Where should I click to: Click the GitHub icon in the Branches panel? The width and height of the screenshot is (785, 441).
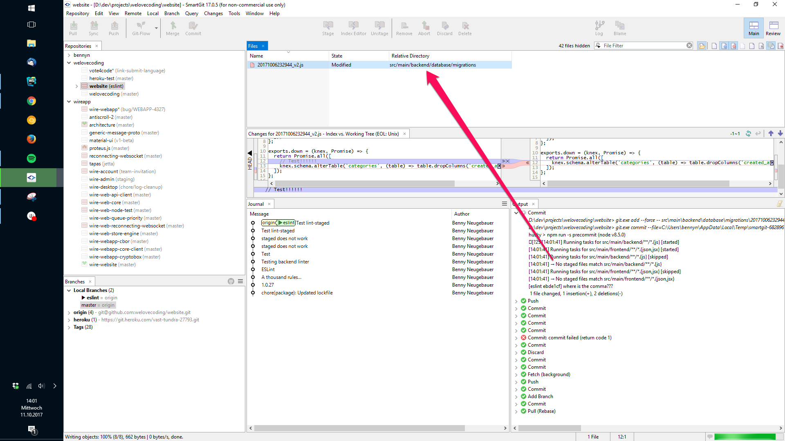pyautogui.click(x=231, y=281)
